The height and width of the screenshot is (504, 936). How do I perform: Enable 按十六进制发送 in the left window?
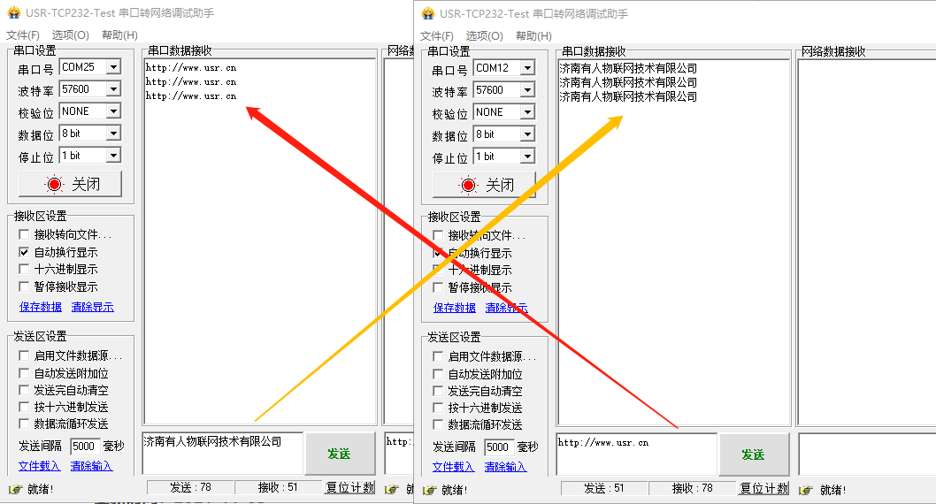25,407
